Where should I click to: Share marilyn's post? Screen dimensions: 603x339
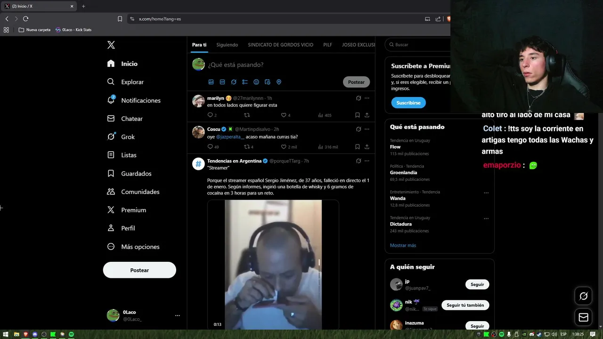[x=367, y=115]
